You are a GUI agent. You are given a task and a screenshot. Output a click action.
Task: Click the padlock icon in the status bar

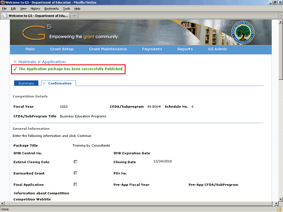(x=279, y=209)
